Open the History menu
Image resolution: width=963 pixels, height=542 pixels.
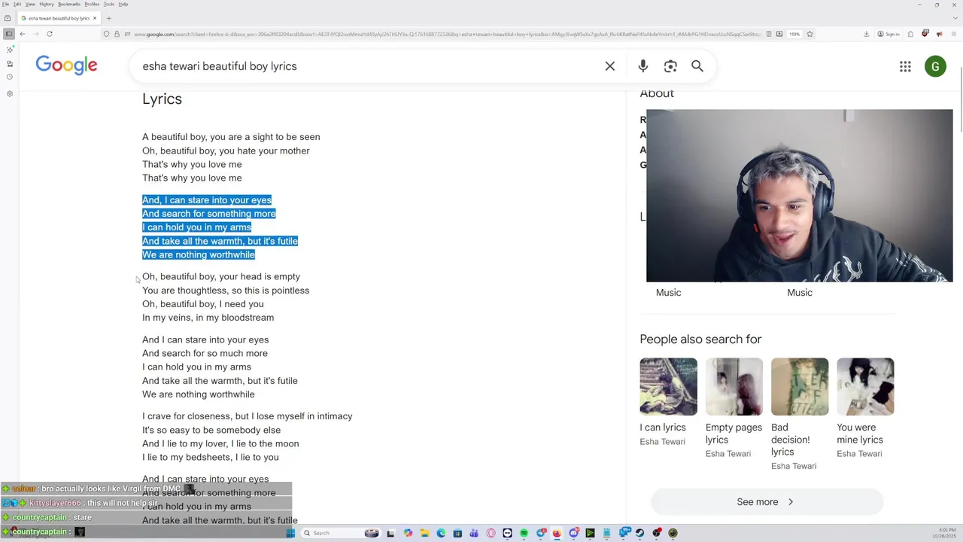[x=47, y=4]
